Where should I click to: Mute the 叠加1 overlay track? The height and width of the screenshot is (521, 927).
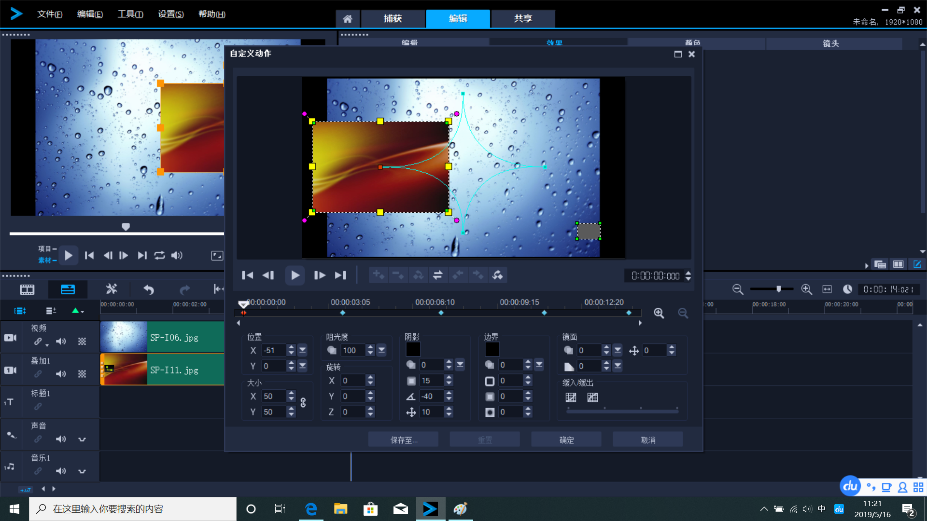pyautogui.click(x=61, y=374)
